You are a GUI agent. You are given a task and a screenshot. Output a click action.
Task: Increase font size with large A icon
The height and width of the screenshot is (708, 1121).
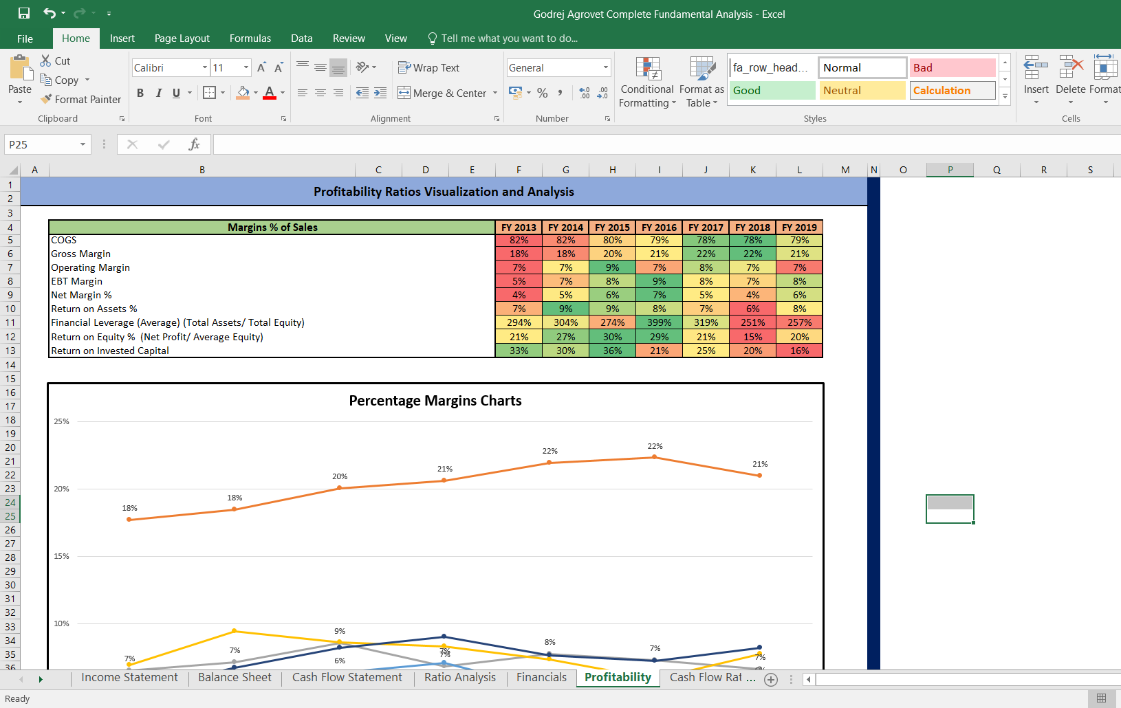coord(261,67)
